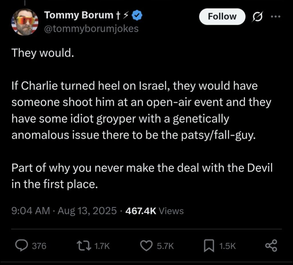This screenshot has width=293, height=265.
Task: Like the post with the heart icon
Action: tap(147, 246)
